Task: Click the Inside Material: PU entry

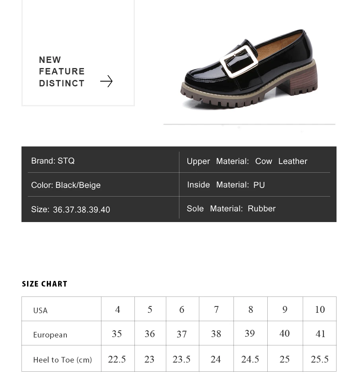Action: point(226,185)
